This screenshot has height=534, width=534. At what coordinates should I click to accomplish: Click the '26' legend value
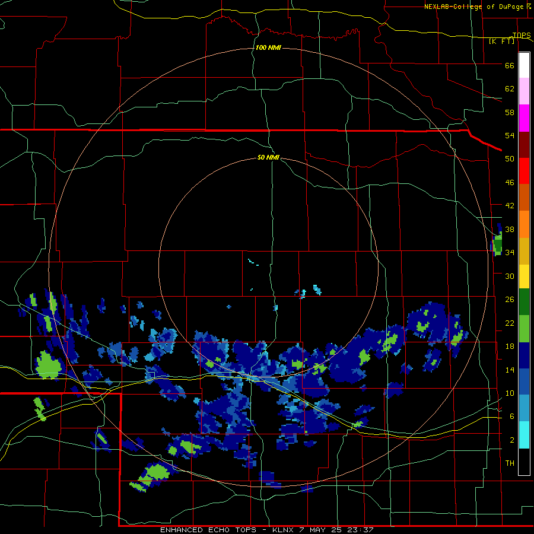point(510,300)
